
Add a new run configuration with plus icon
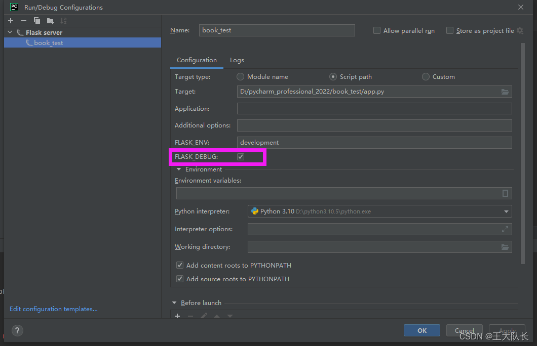tap(11, 21)
